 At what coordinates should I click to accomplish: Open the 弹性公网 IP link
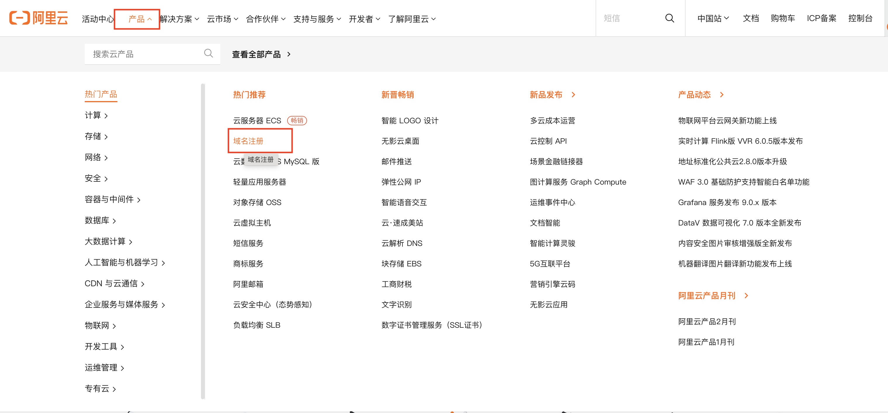[x=401, y=182]
